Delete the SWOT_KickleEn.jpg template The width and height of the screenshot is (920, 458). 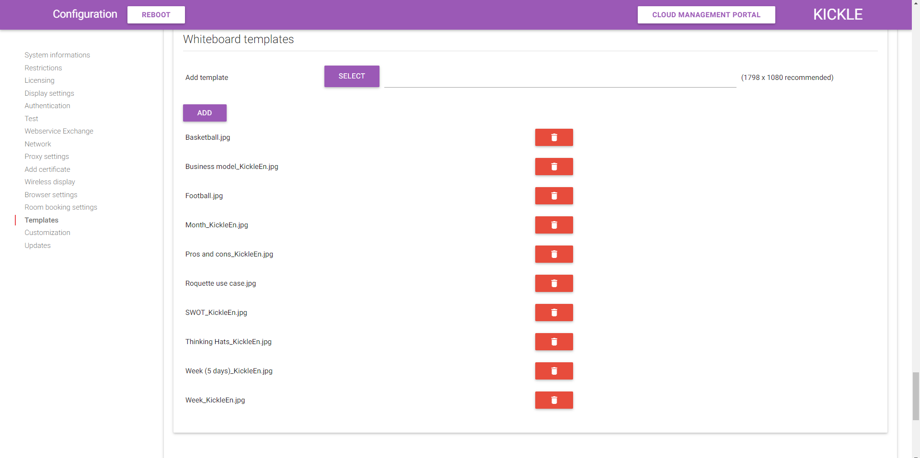(x=553, y=313)
